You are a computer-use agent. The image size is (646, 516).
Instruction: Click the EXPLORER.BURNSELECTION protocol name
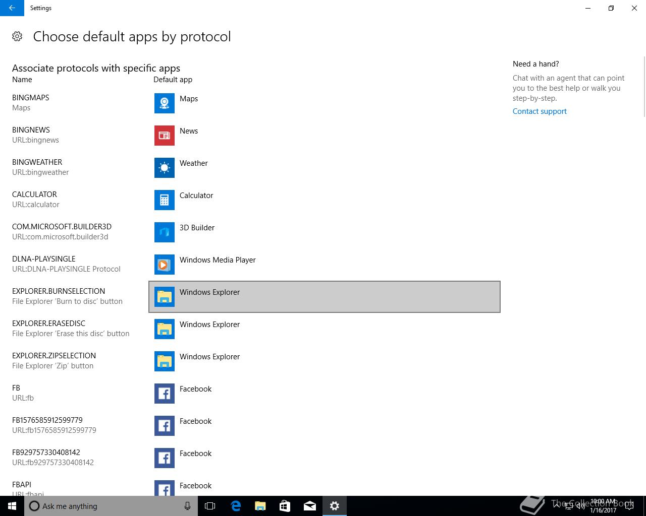[59, 291]
